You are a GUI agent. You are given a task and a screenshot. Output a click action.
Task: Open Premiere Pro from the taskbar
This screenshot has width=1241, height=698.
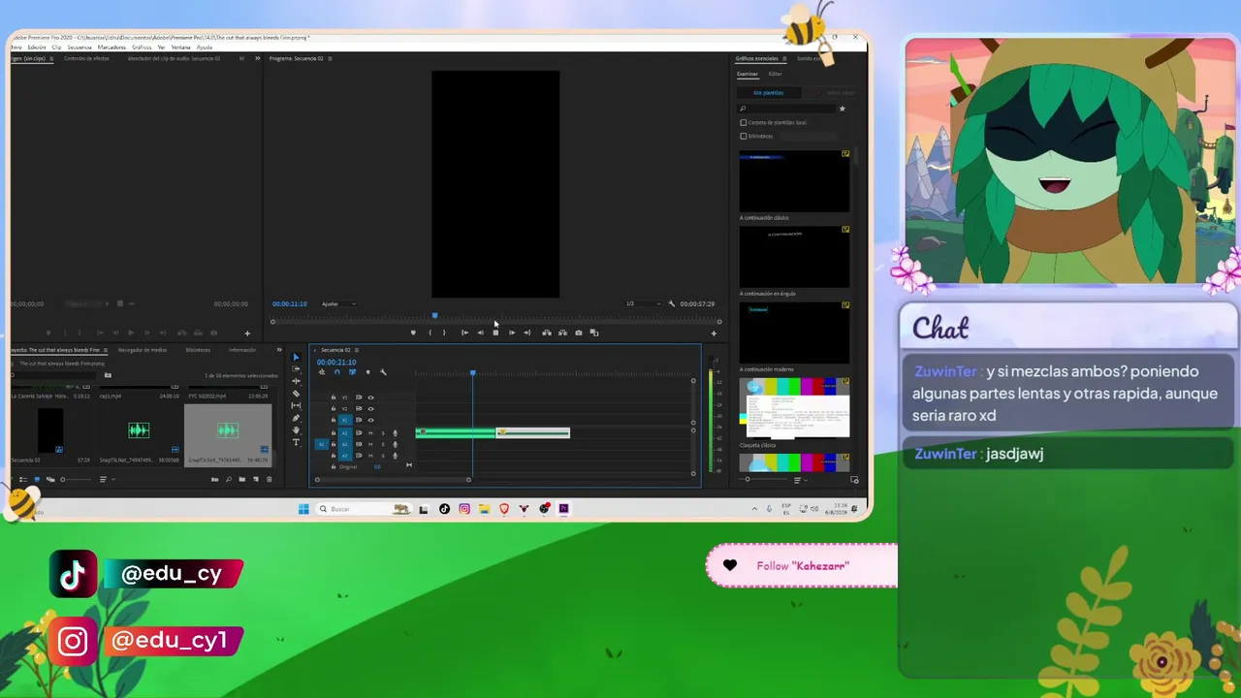563,509
